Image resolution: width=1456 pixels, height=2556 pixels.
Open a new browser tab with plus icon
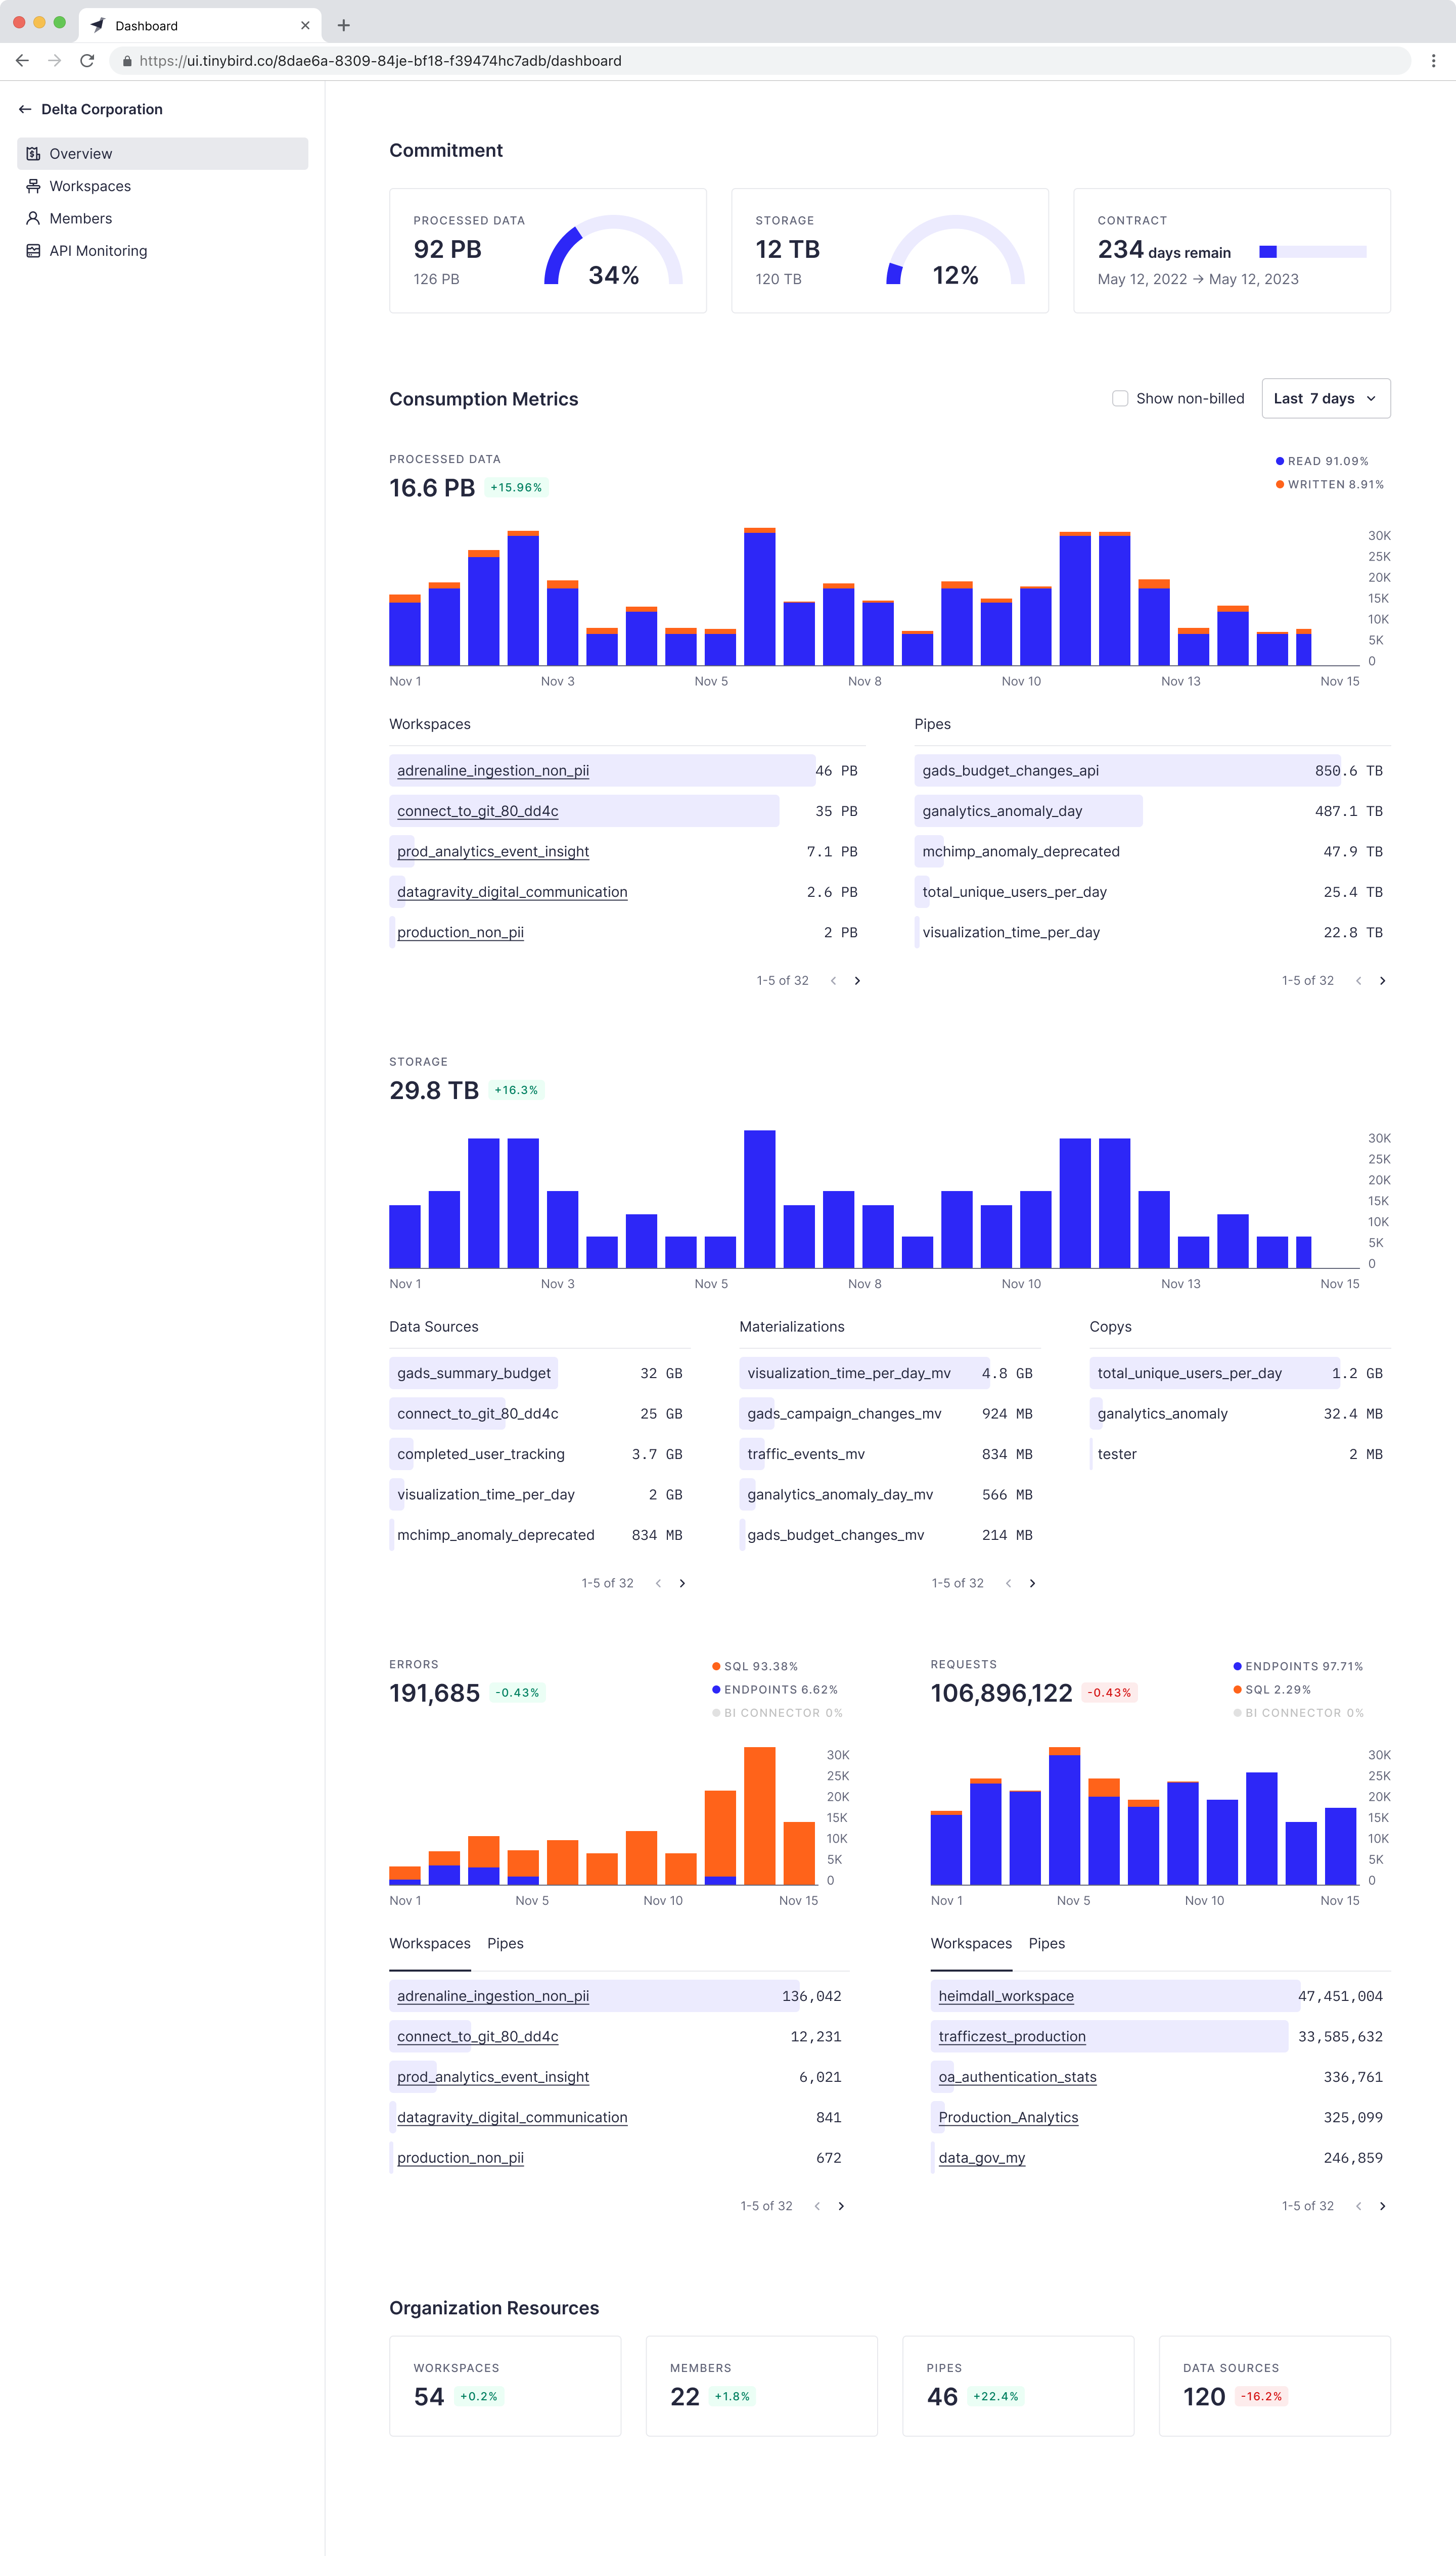tap(343, 25)
